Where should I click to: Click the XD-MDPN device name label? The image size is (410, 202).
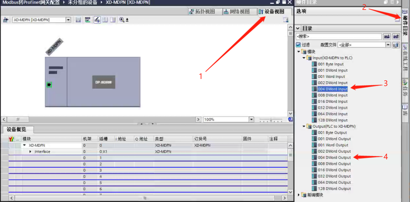coord(55,47)
